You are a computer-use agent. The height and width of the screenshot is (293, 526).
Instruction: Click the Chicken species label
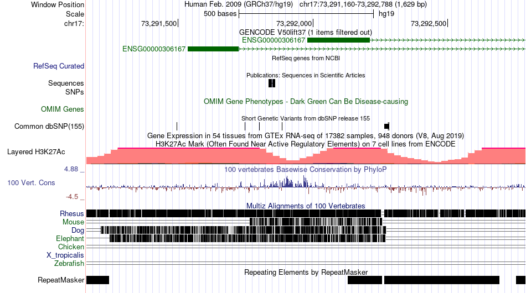pyautogui.click(x=71, y=247)
